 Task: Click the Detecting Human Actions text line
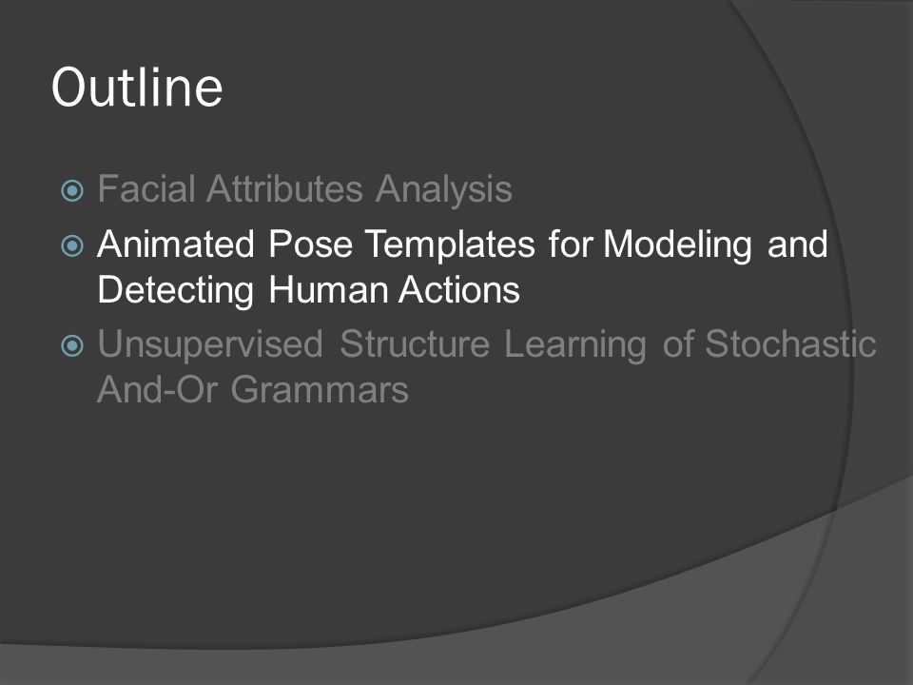[308, 290]
